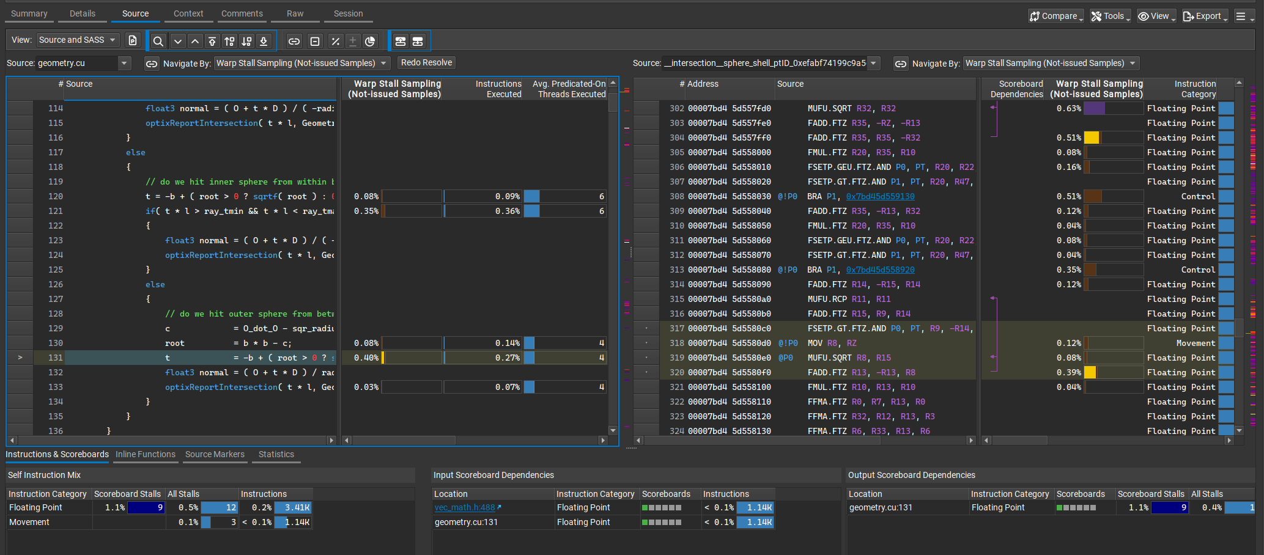This screenshot has height=555, width=1264.
Task: Open the View menu with the eye icon
Action: [1155, 15]
